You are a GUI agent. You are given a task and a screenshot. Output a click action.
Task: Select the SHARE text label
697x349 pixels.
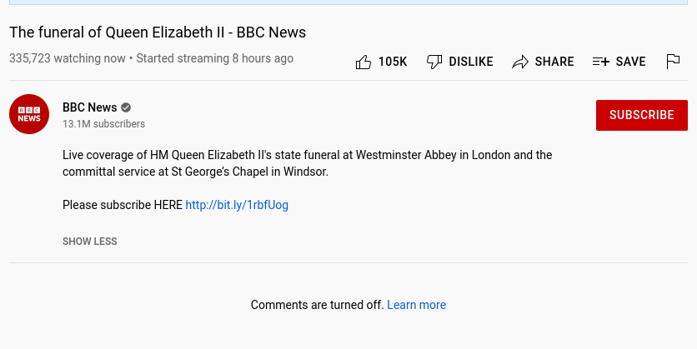click(554, 62)
